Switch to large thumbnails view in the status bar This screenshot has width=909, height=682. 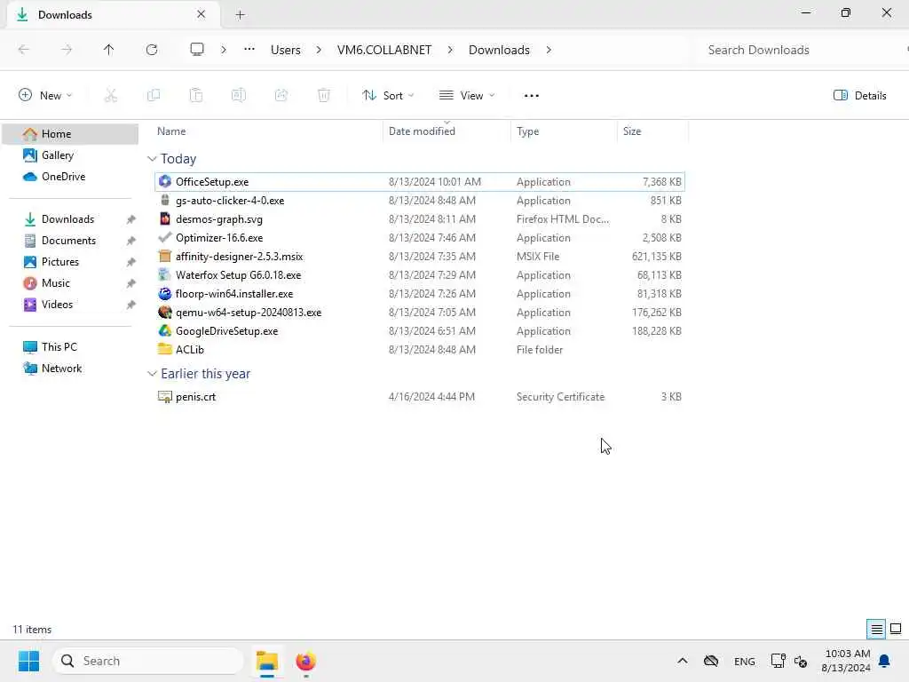[x=896, y=630]
